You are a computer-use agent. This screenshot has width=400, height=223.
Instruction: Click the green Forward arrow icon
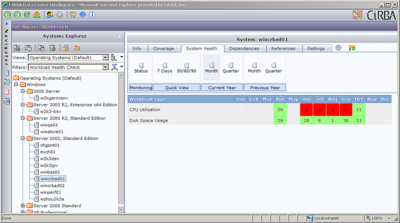coord(17,15)
